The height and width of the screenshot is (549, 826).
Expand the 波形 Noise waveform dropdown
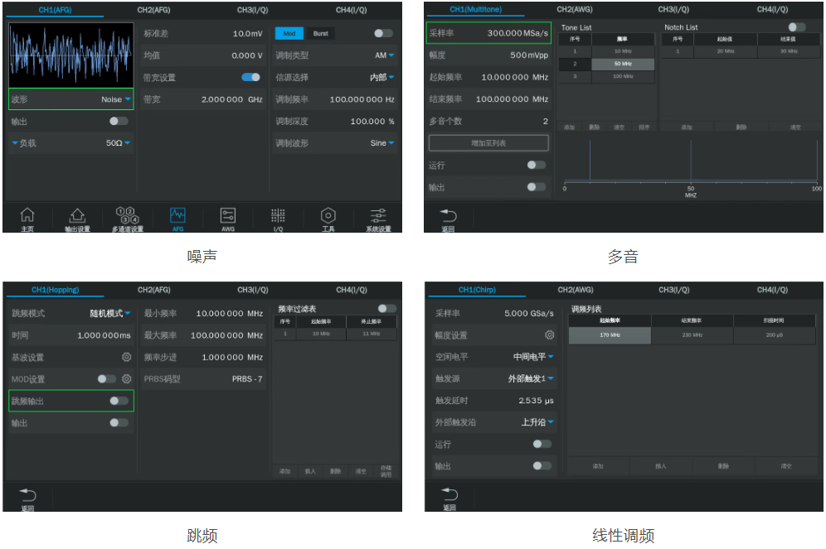[116, 99]
